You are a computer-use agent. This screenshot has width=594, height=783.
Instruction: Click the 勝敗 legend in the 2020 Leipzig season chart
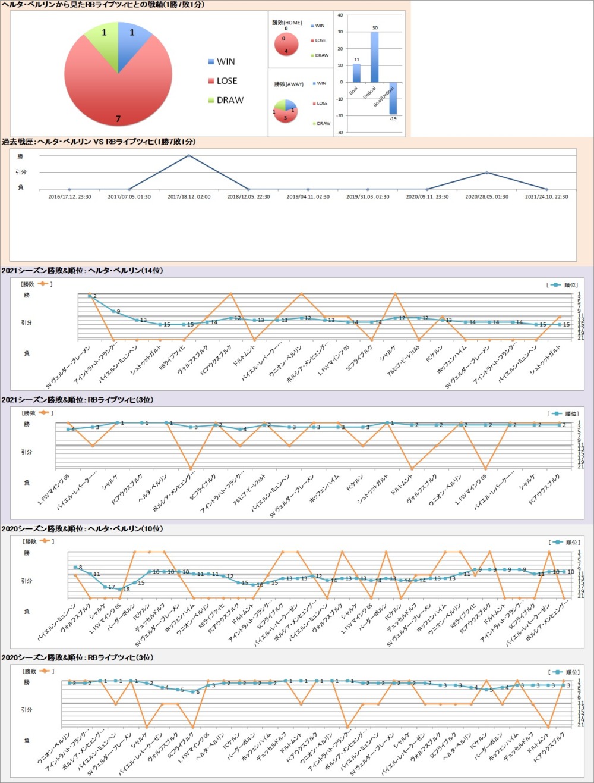pos(37,671)
